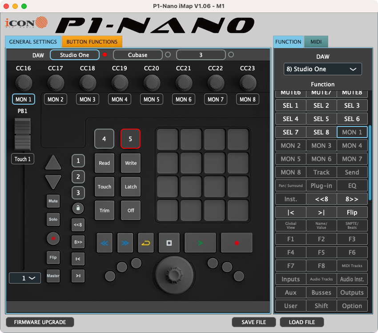Select the CC18 rotary knob
Screen dimensions: 378x333
pyautogui.click(x=88, y=83)
